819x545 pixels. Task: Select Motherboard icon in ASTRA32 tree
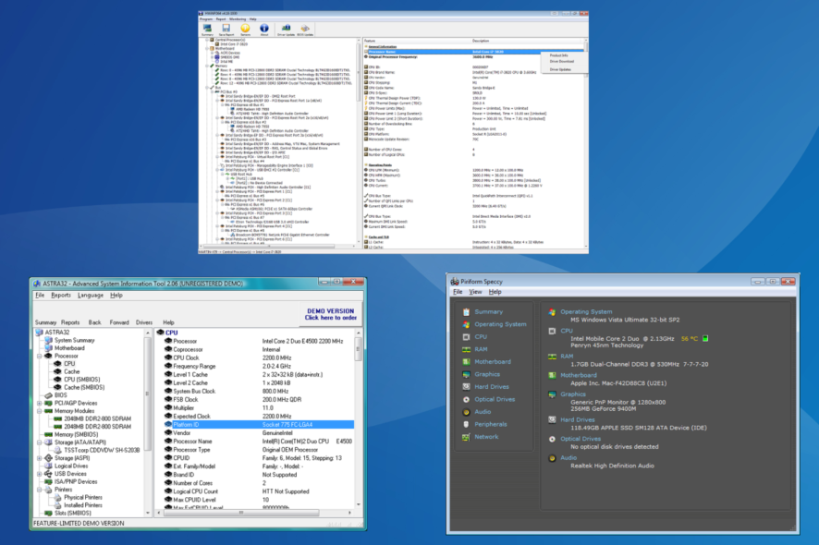(x=49, y=348)
